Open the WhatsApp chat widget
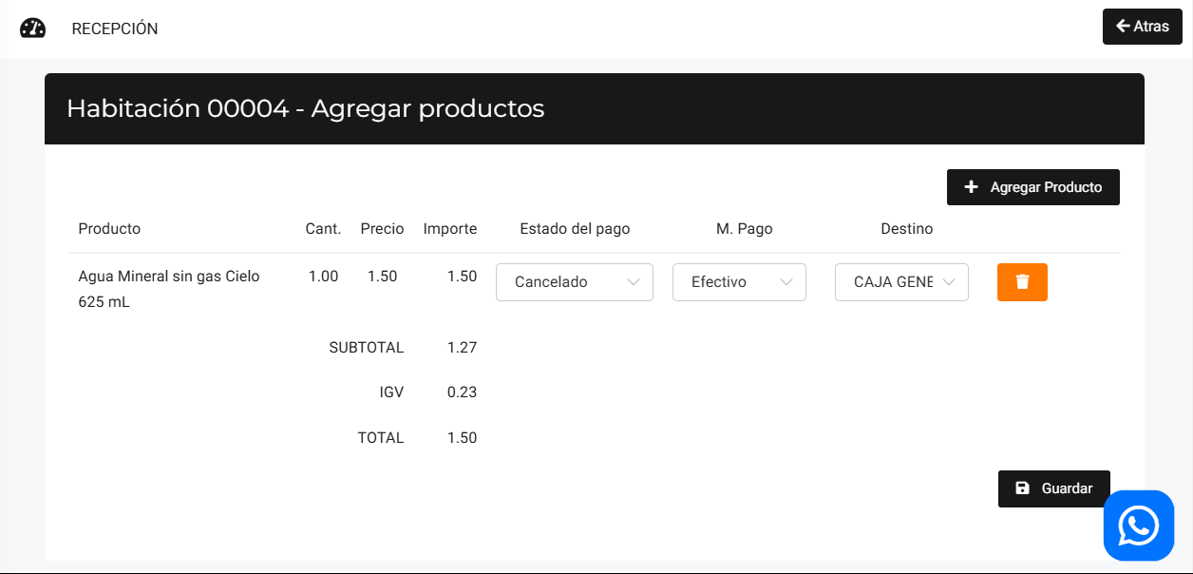Screen dimensions: 1193x574 1138,525
